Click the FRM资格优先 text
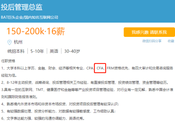The height and width of the screenshot is (121, 175). 118,68
